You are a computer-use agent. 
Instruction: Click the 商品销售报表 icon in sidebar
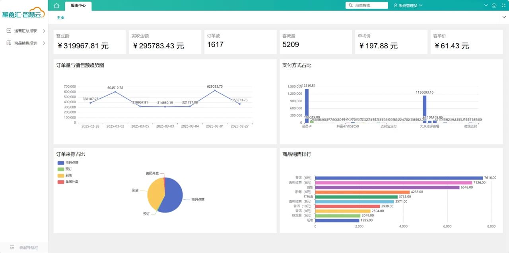coord(9,43)
